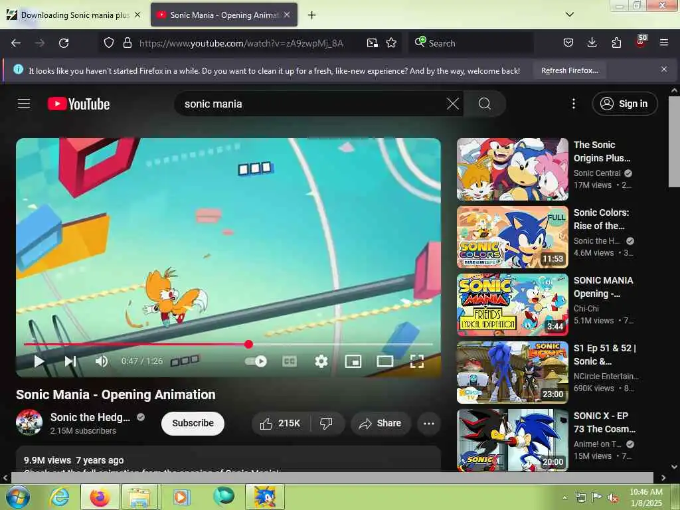This screenshot has height=510, width=680.
Task: Open the Firefox downloads panel
Action: 592,43
